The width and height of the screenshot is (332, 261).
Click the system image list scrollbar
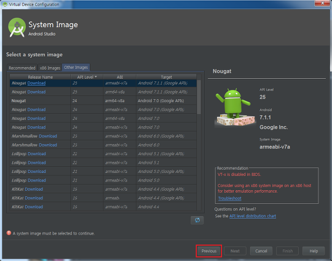tap(199, 97)
